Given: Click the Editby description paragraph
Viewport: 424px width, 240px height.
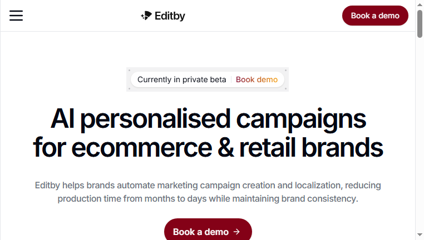Looking at the screenshot, I should 208,192.
